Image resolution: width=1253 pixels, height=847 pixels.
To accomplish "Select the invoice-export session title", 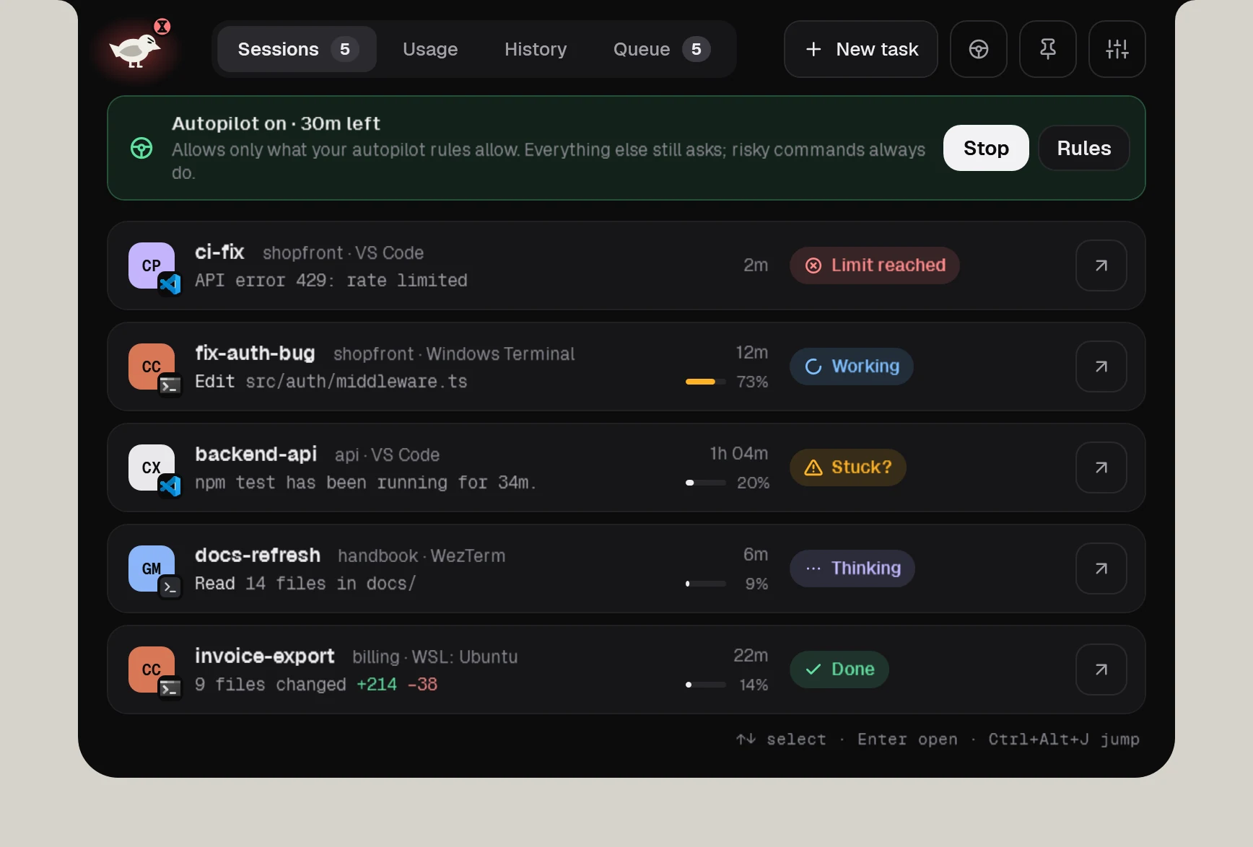I will click(265, 656).
